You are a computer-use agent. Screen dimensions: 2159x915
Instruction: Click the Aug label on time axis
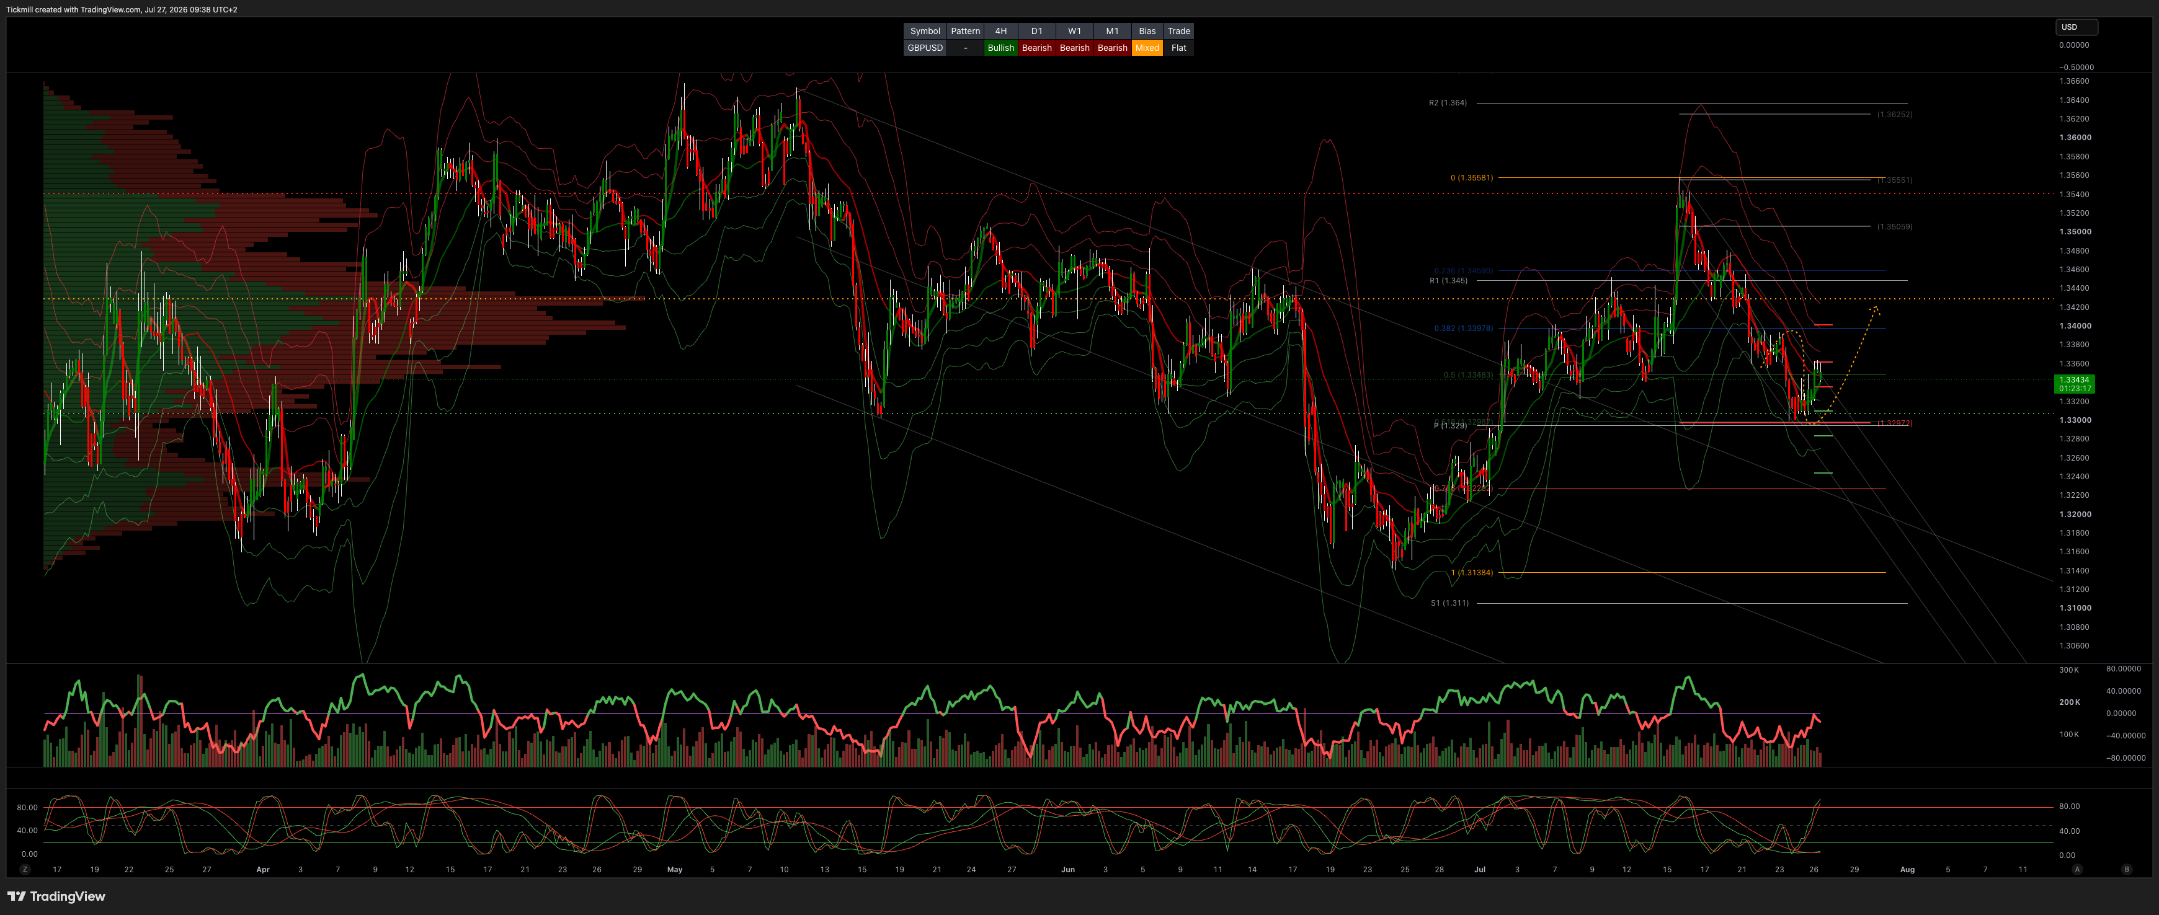[x=1908, y=870]
